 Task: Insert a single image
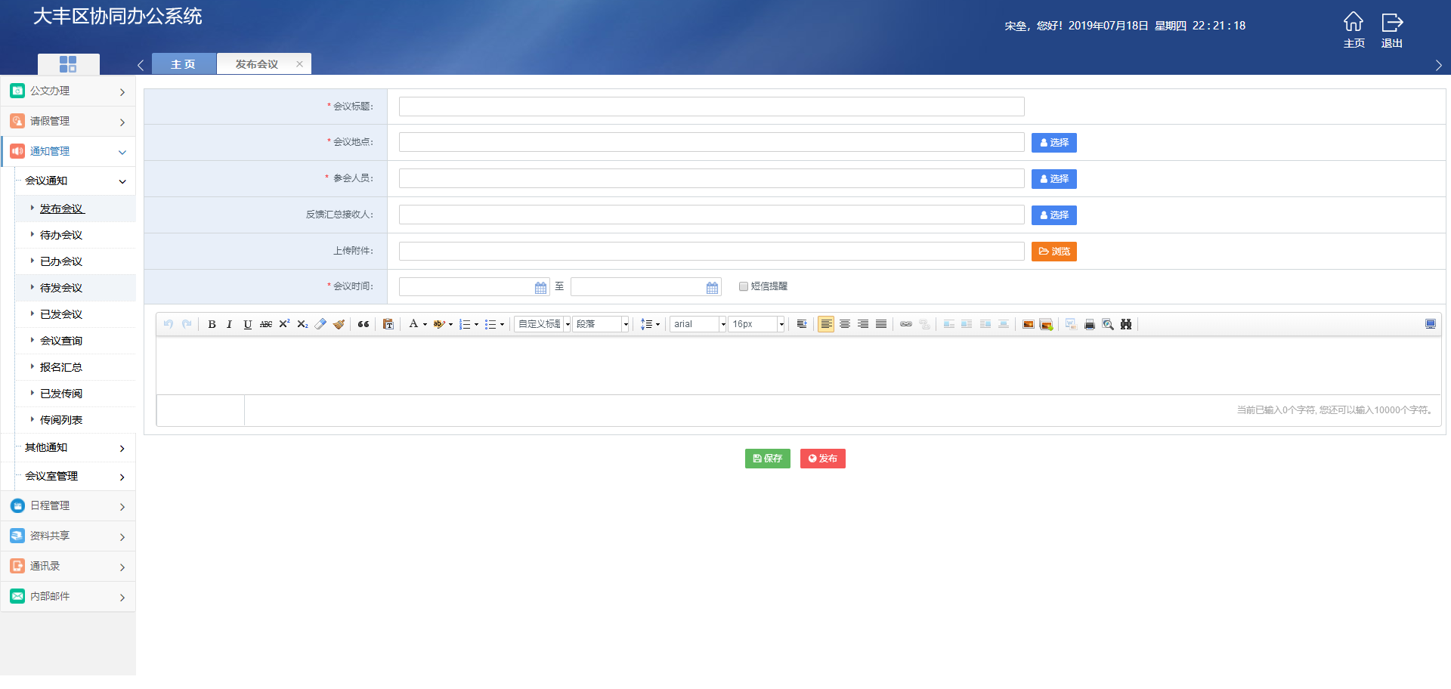[x=1029, y=324]
